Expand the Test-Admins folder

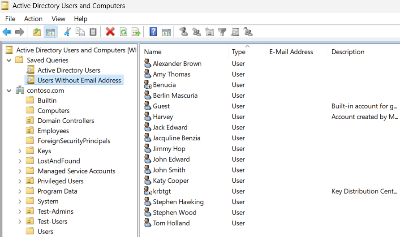pyautogui.click(x=20, y=211)
